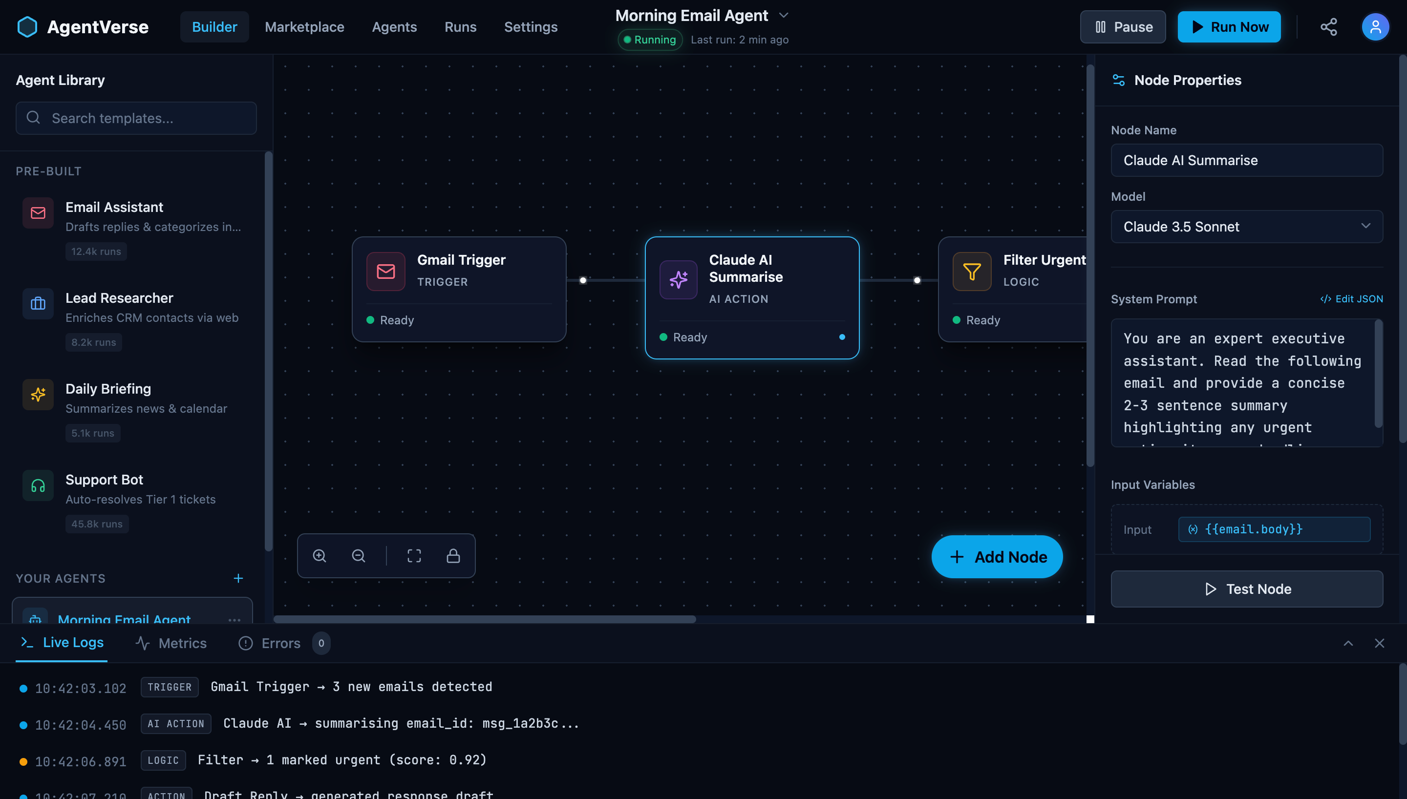The width and height of the screenshot is (1407, 799).
Task: Open the share workflow icon
Action: tap(1328, 27)
